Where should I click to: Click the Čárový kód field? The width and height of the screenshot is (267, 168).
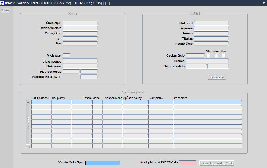point(80,33)
